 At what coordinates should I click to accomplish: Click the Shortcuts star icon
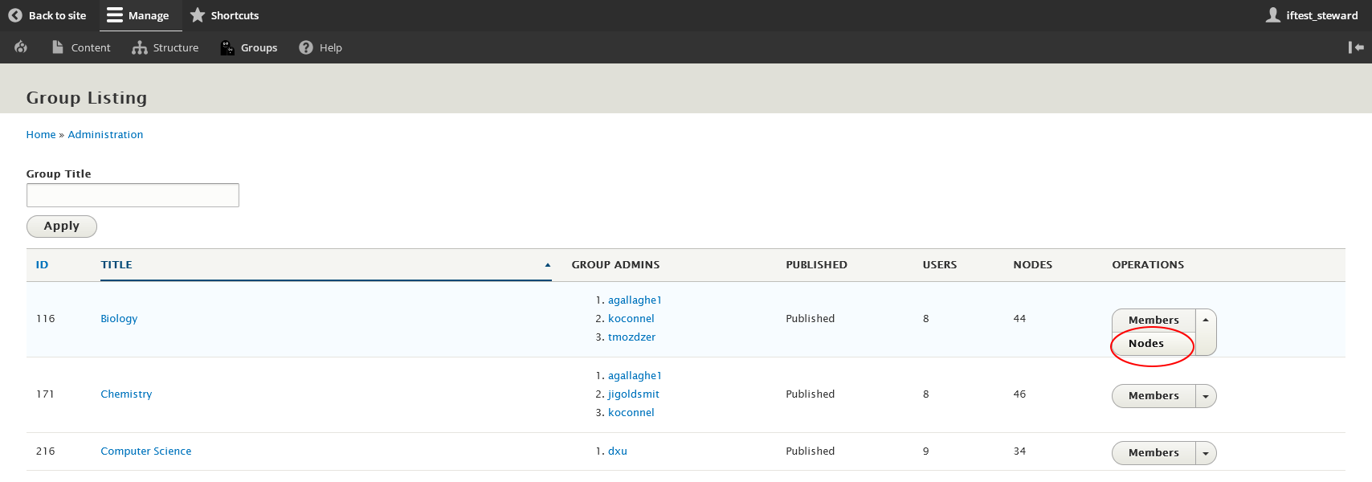[198, 15]
